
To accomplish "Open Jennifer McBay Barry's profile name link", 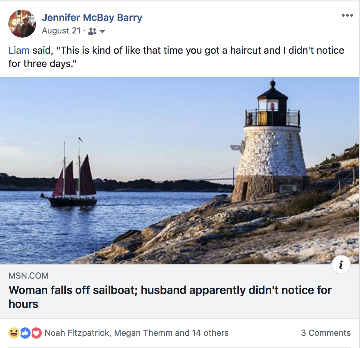I will 92,17.
